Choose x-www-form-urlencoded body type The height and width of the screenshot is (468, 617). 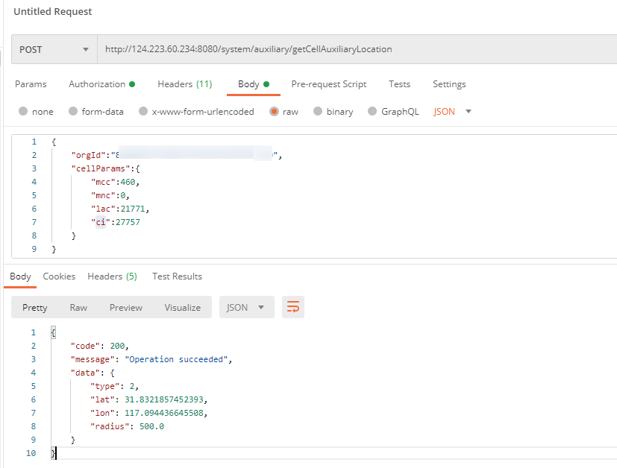coord(142,112)
